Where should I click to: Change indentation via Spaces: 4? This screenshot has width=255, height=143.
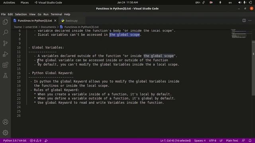pyautogui.click(x=200, y=141)
